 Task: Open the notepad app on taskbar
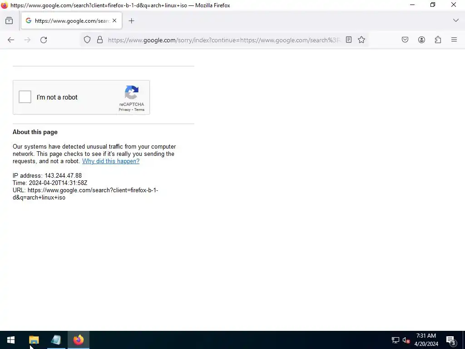click(56, 340)
